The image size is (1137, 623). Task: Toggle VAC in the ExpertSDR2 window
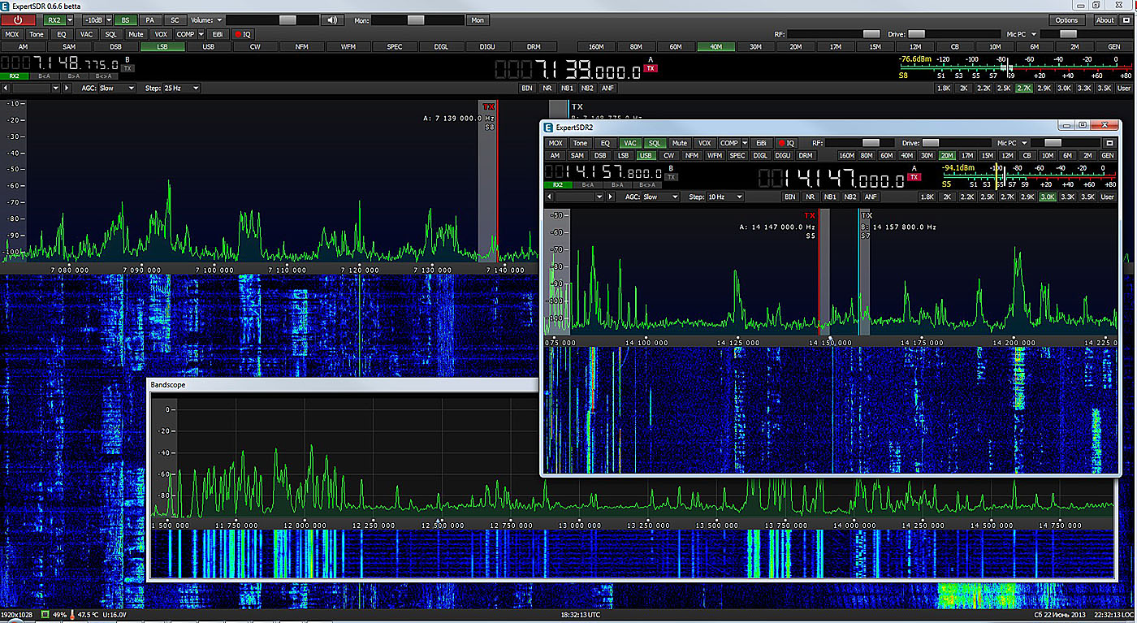pos(630,143)
